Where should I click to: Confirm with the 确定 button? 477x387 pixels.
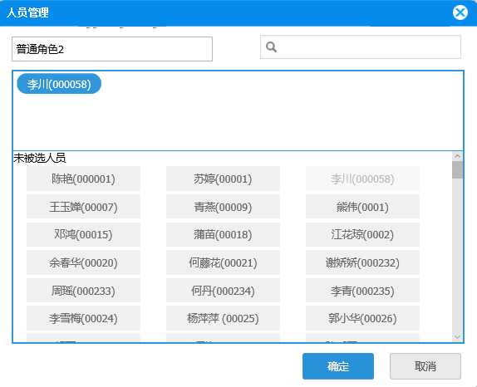338,366
